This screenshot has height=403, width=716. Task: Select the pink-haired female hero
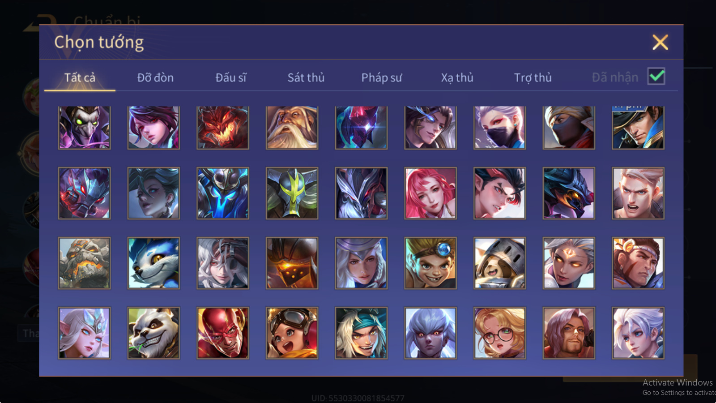[430, 193]
